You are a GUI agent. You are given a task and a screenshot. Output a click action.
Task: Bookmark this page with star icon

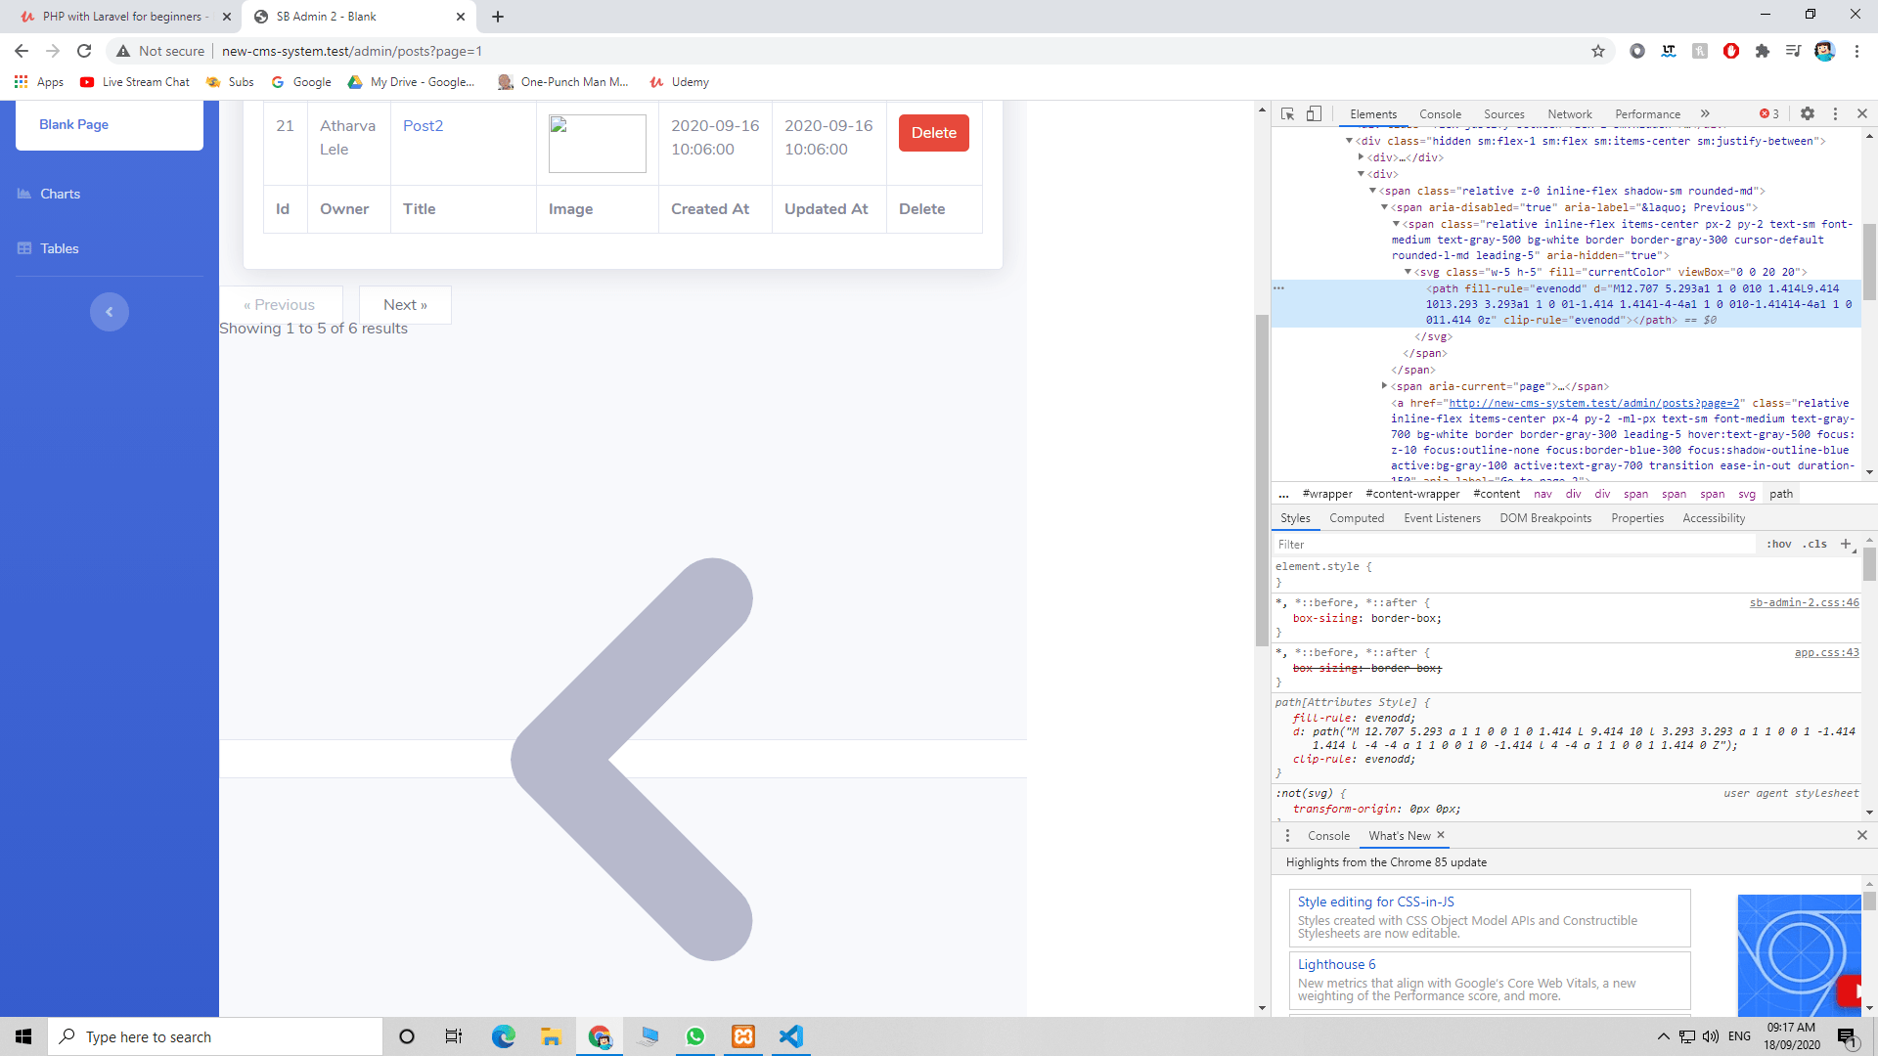click(1598, 51)
